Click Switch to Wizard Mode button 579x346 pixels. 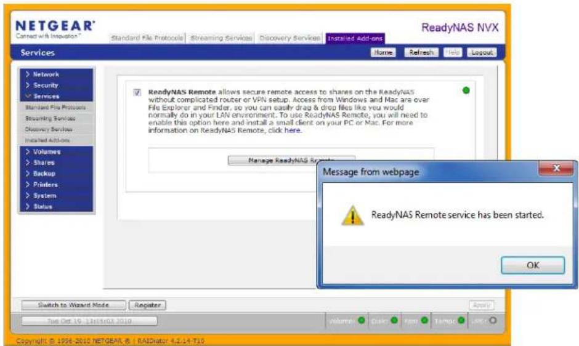coord(73,305)
